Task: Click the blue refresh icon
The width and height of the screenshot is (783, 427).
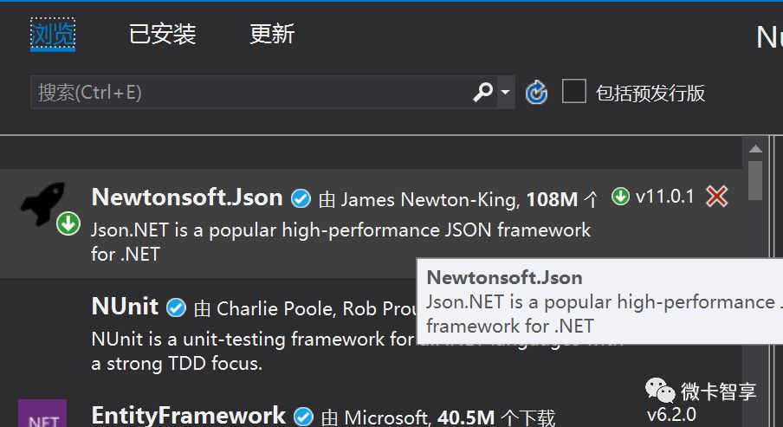Action: coord(536,93)
